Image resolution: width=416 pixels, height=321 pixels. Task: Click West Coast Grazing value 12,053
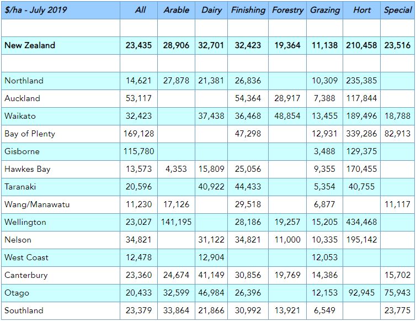coord(324,257)
